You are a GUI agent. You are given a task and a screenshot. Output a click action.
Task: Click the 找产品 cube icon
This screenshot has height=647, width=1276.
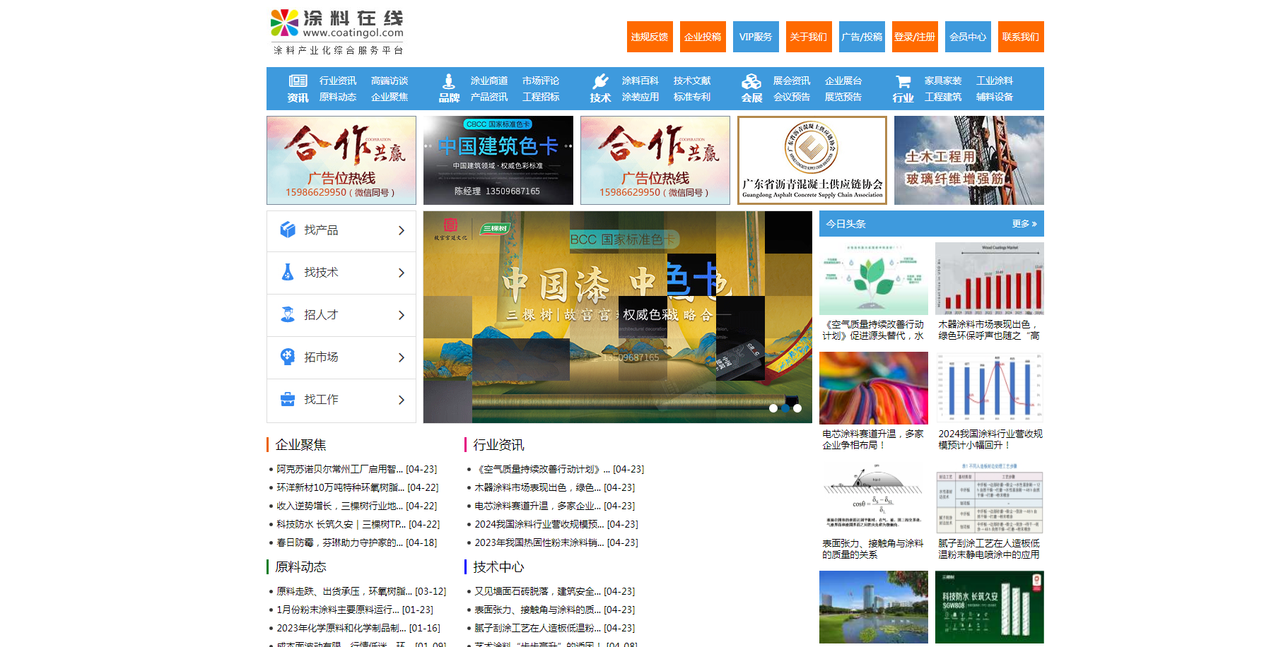288,230
